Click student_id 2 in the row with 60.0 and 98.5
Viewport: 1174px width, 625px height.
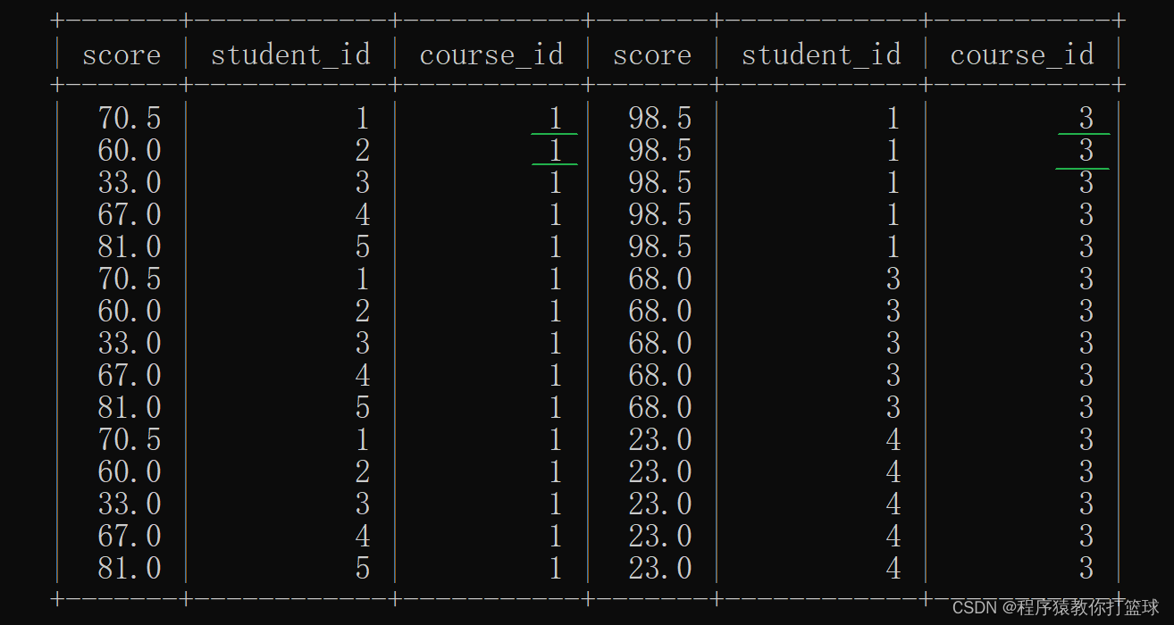(x=362, y=151)
